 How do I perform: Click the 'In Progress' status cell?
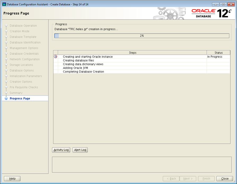[x=218, y=56]
